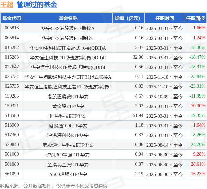Click the 王超 manager name in title
Screen dimensions: 207x189
point(7,5)
